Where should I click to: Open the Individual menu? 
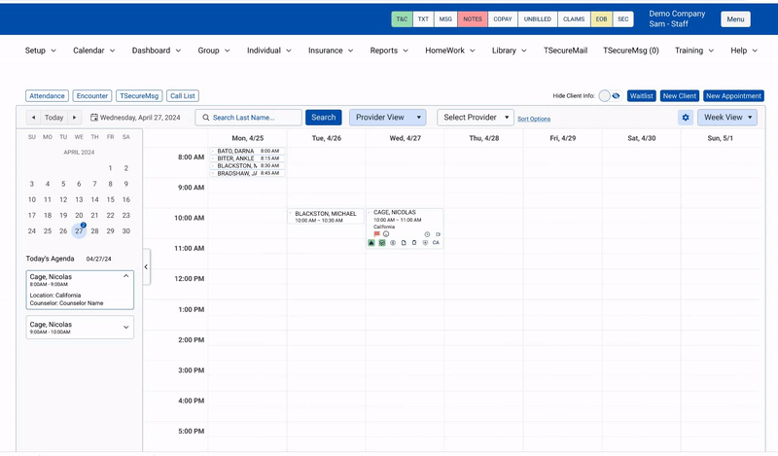click(x=269, y=51)
